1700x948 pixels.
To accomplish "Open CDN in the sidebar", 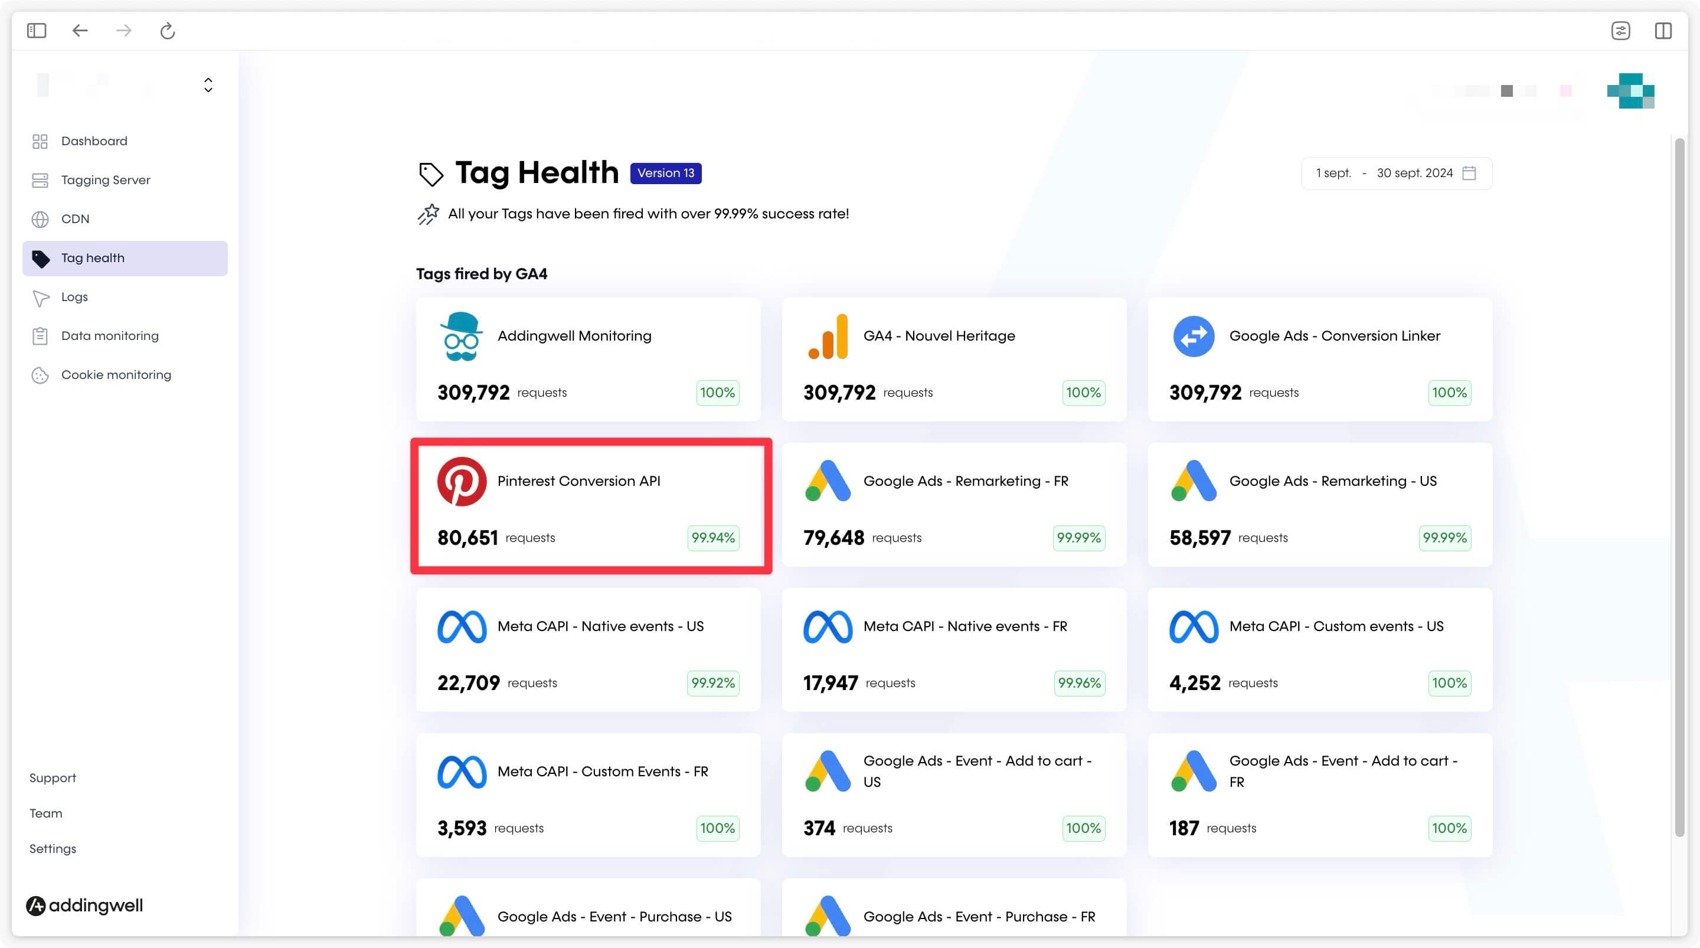I will (125, 219).
